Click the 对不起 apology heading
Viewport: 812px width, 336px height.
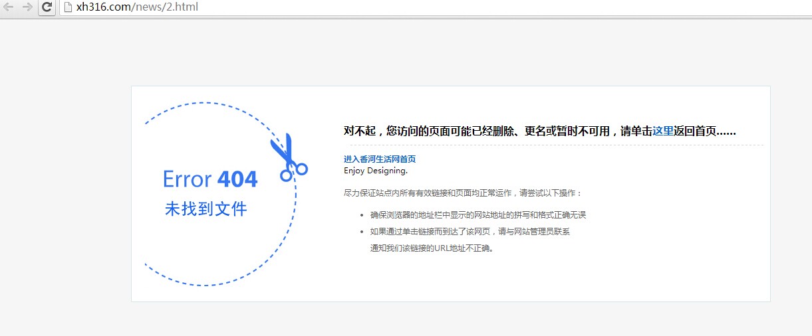point(359,131)
